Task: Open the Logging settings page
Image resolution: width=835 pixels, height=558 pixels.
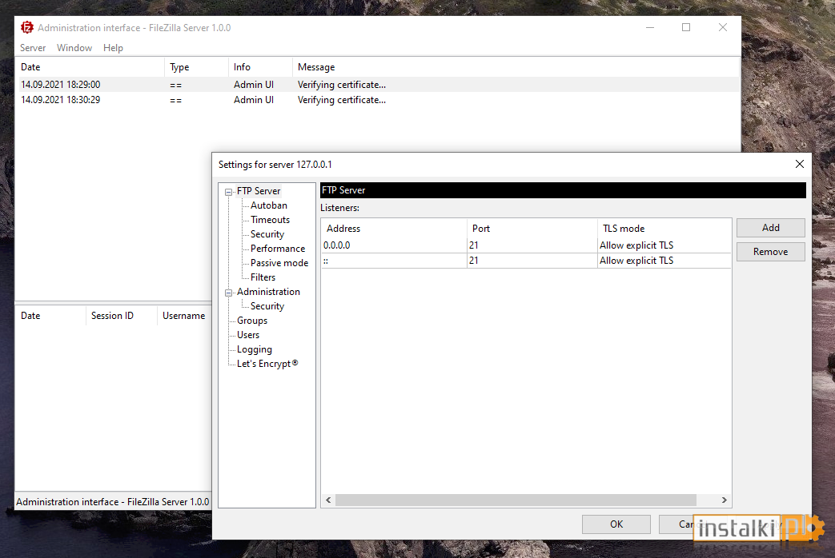Action: pos(254,349)
